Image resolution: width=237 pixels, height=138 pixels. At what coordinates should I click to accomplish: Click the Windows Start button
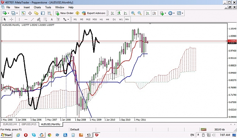click(x=6, y=135)
